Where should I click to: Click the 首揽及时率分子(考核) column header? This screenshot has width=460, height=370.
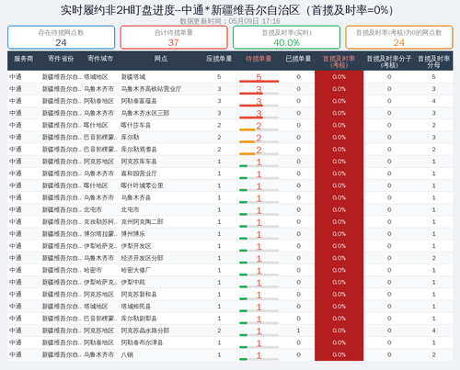[x=389, y=62]
